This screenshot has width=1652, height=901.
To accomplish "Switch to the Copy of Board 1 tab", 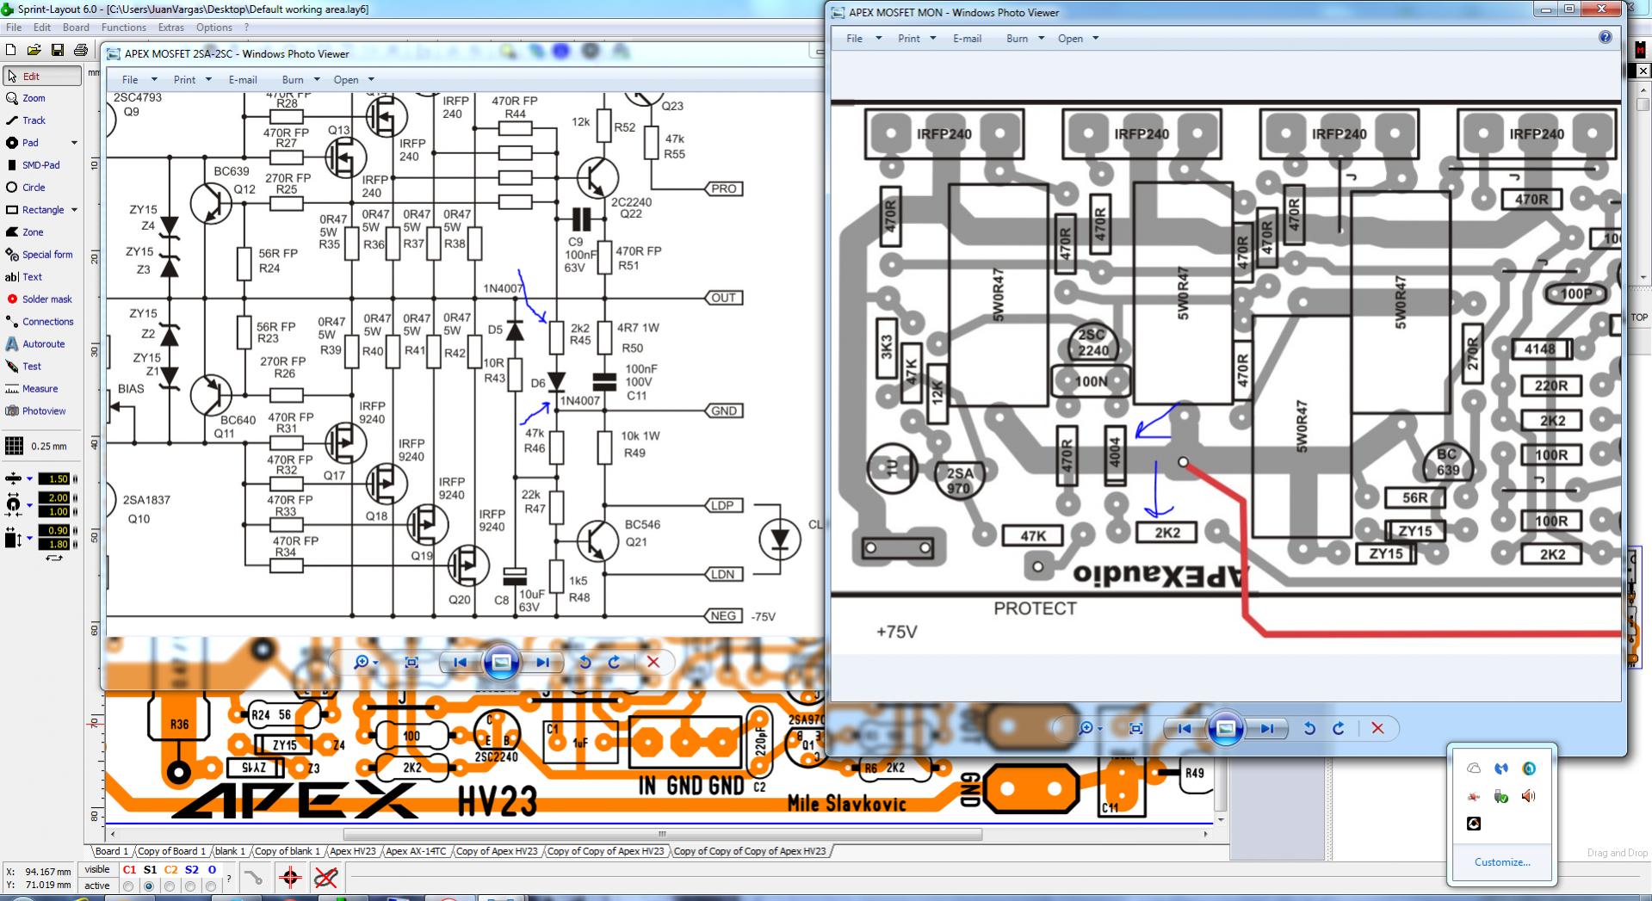I will 171,851.
